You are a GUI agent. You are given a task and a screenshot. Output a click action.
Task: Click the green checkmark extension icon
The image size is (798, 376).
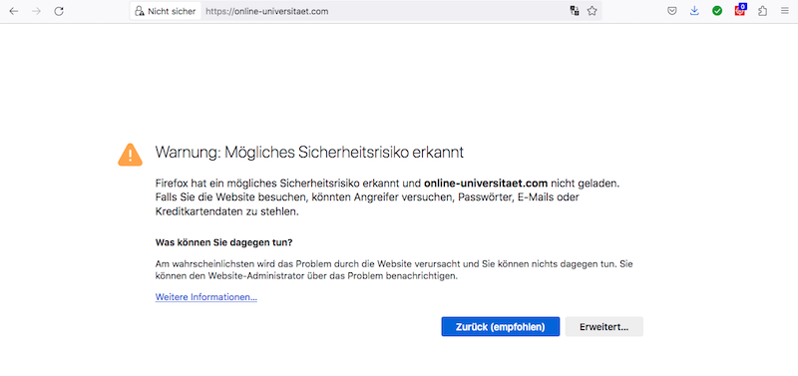(x=717, y=11)
